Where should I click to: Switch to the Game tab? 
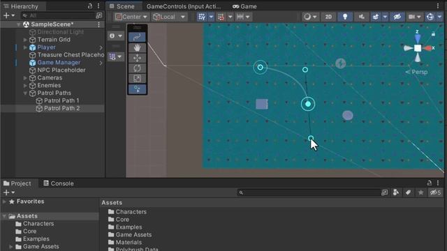(244, 6)
